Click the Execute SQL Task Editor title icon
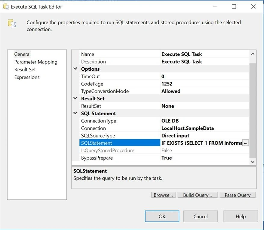The image size is (264, 230). [x=6, y=7]
